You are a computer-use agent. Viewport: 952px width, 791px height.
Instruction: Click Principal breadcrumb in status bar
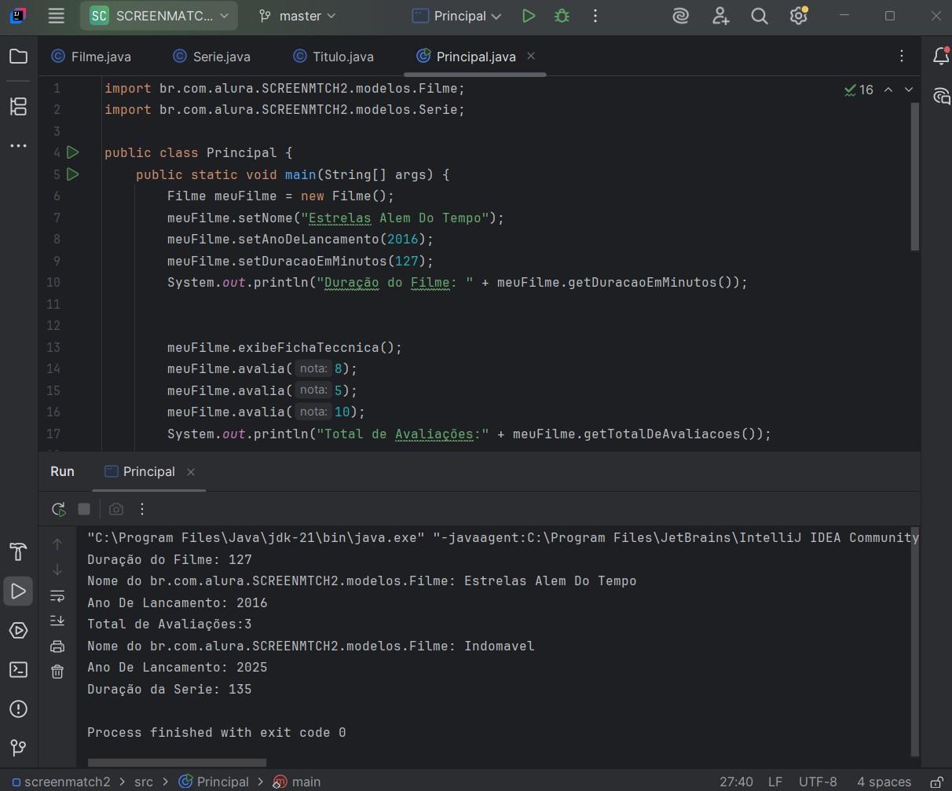coord(214,782)
